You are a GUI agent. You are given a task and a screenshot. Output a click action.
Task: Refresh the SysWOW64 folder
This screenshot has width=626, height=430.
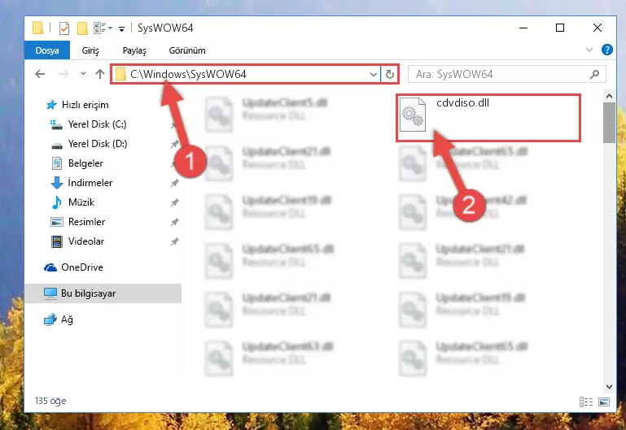click(x=390, y=75)
